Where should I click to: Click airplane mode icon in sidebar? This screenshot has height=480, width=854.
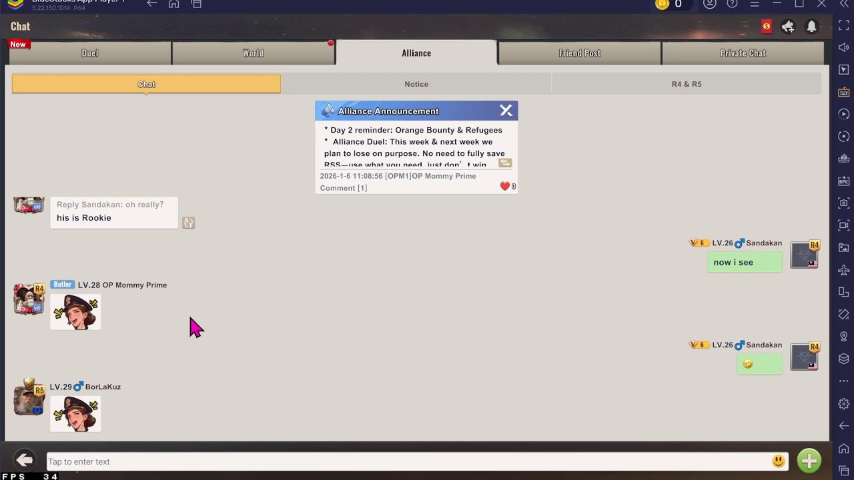click(x=843, y=269)
